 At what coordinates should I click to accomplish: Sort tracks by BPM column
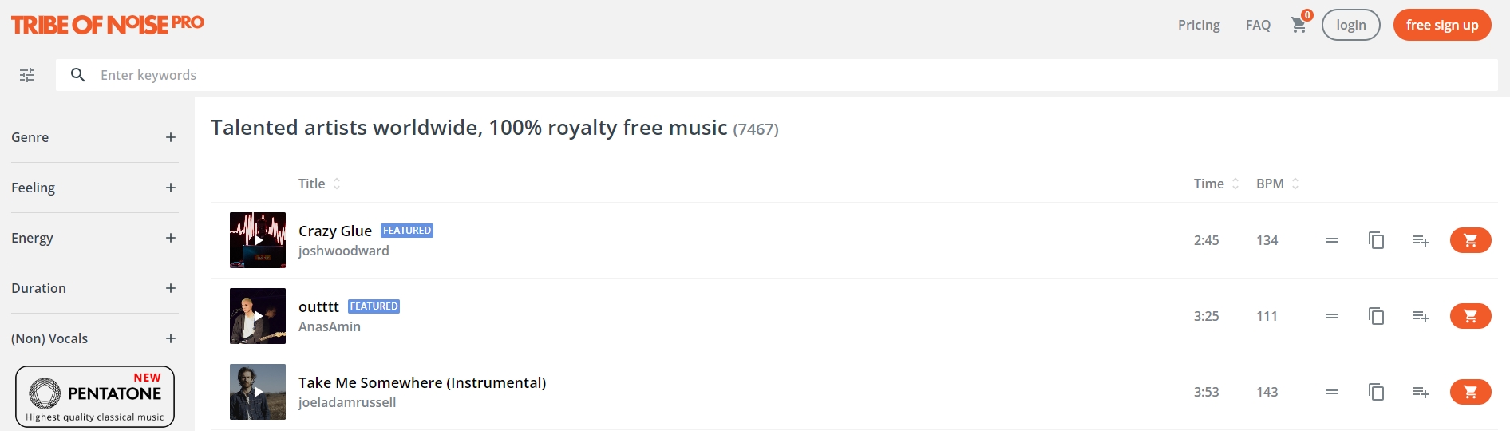[1277, 184]
